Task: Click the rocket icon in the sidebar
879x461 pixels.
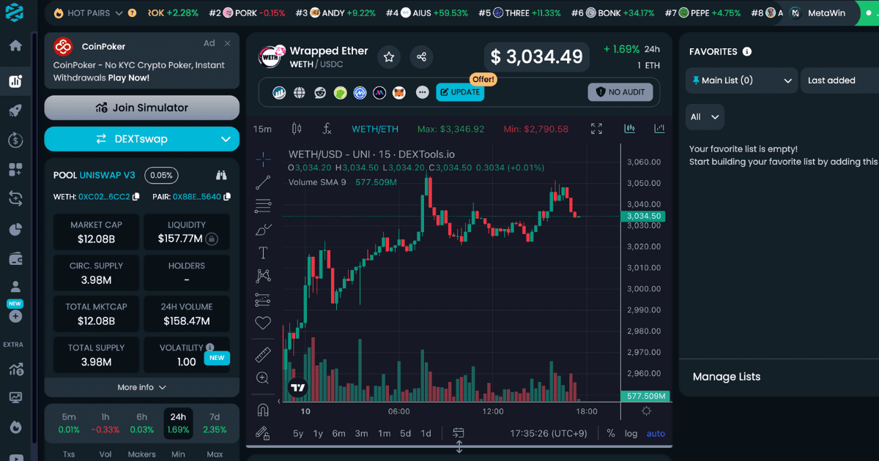Action: coord(15,111)
